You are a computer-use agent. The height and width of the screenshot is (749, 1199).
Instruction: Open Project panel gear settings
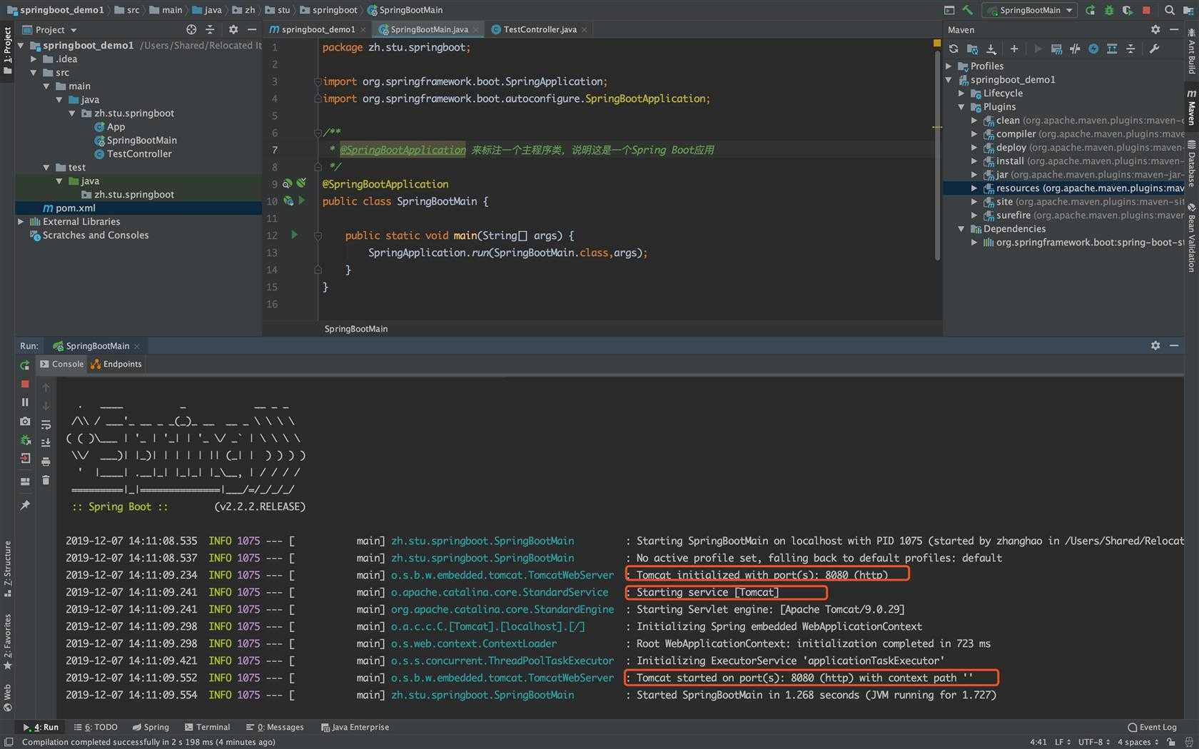pyautogui.click(x=233, y=29)
